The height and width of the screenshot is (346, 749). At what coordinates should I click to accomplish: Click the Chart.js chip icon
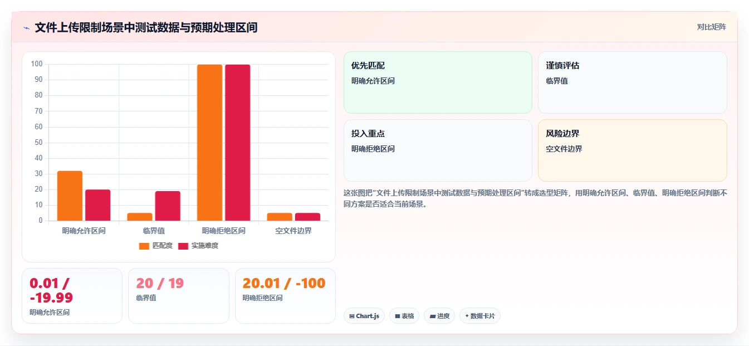coord(352,316)
